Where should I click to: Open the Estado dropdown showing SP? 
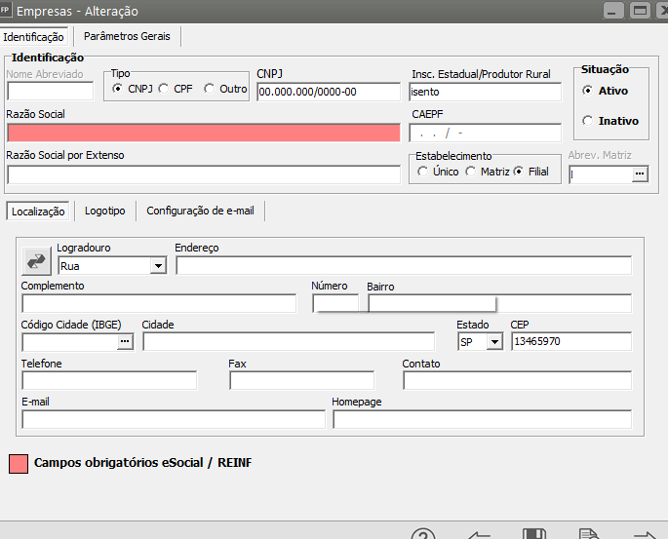[x=494, y=341]
